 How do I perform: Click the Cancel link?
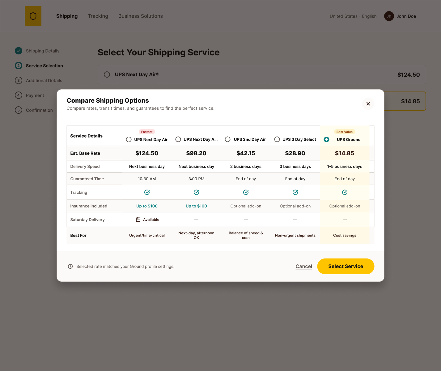point(304,266)
